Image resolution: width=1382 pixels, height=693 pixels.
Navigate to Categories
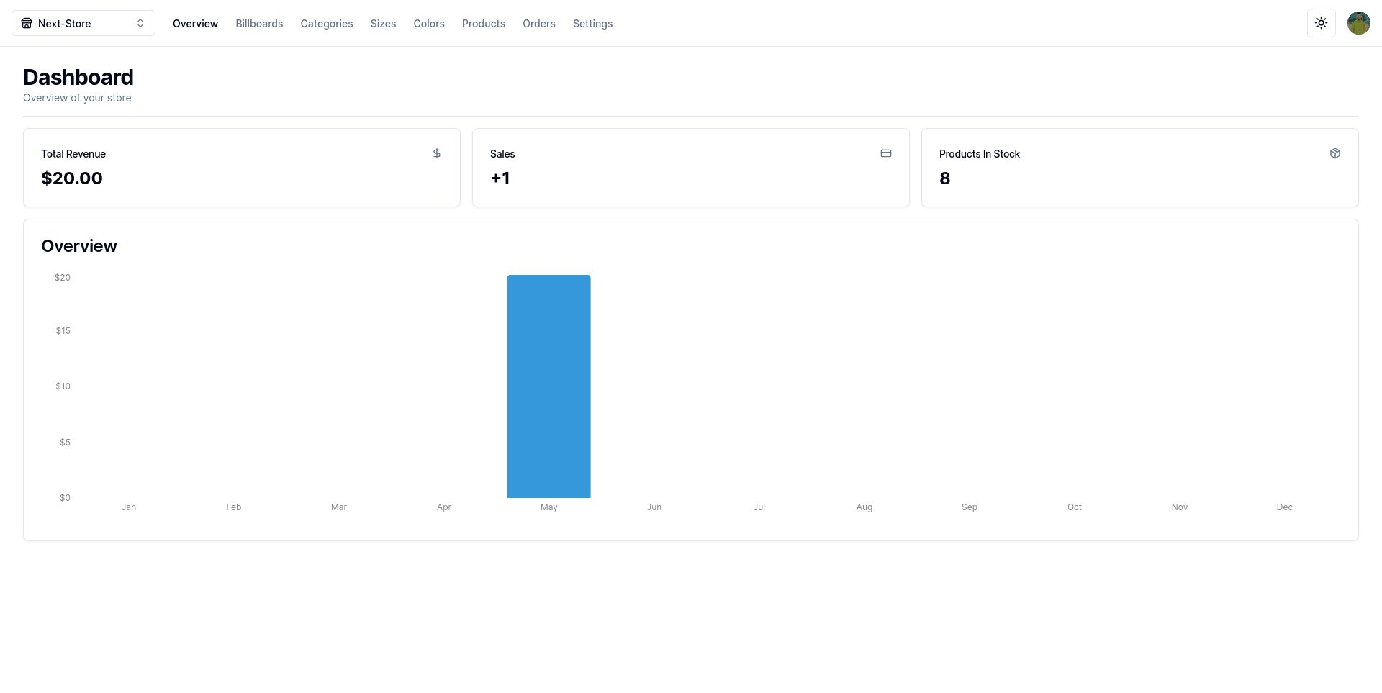[x=326, y=24]
